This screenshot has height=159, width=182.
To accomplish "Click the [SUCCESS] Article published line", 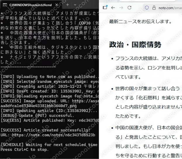I will tap(50, 120).
